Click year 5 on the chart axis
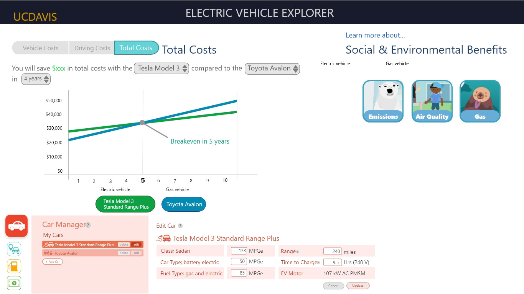The width and height of the screenshot is (524, 294). click(143, 180)
